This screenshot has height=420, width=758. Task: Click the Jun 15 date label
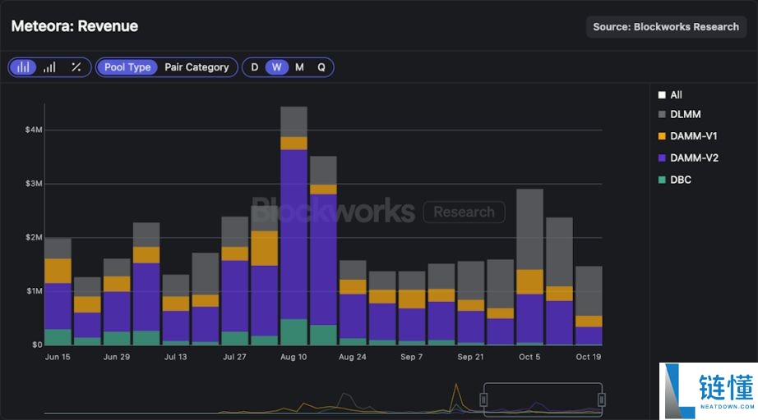pyautogui.click(x=58, y=357)
